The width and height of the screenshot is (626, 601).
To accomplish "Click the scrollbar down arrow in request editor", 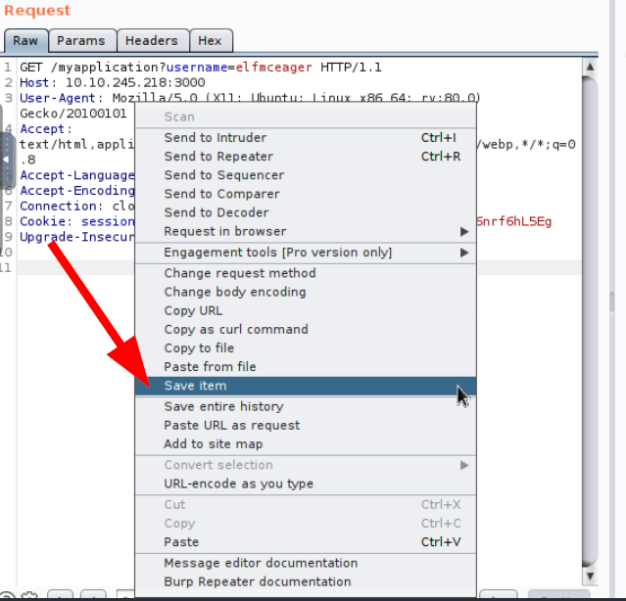I will [x=590, y=576].
